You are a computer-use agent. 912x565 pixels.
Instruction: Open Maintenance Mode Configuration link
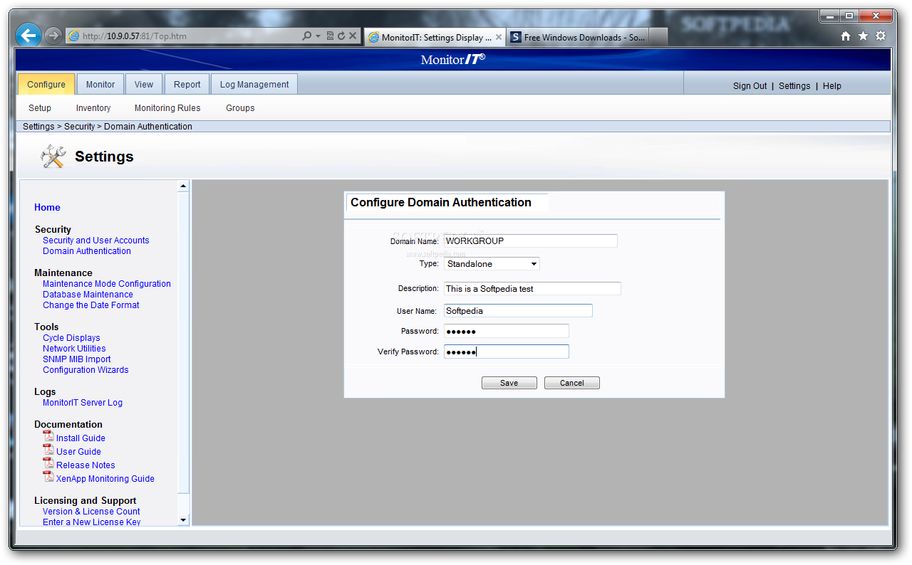pyautogui.click(x=107, y=284)
